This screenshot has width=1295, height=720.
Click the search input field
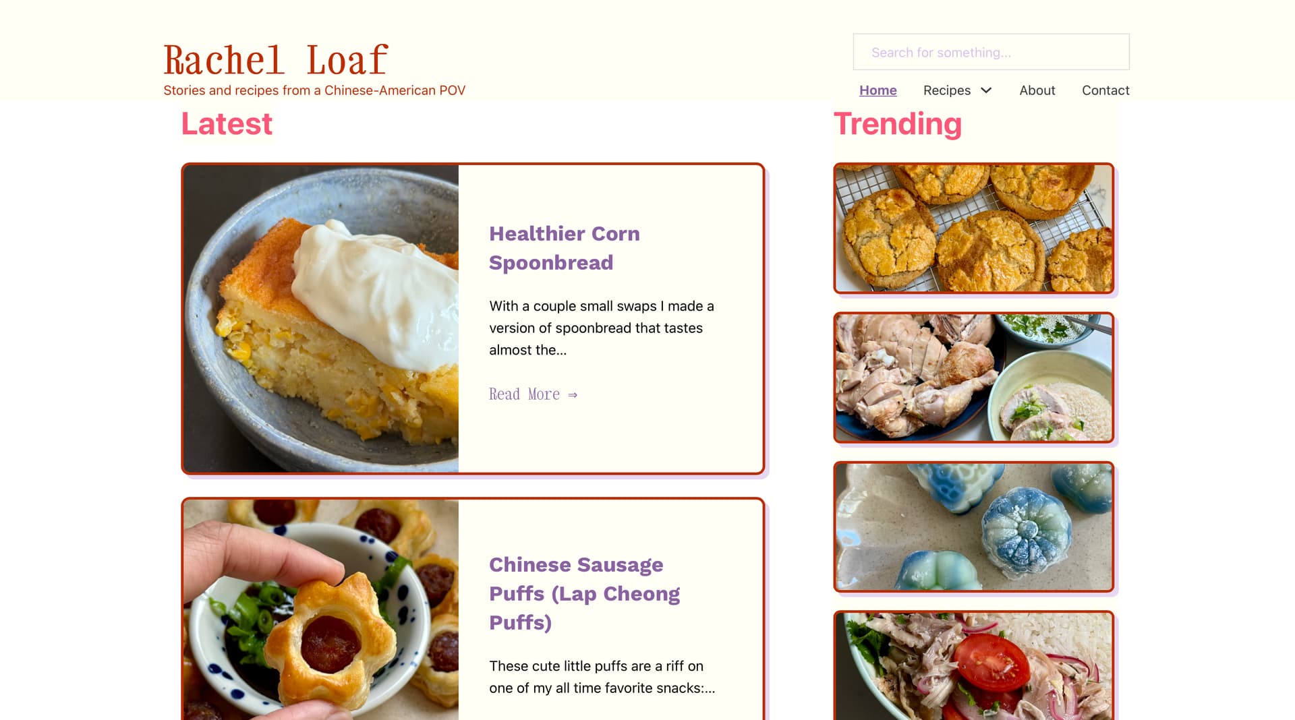[x=991, y=52]
